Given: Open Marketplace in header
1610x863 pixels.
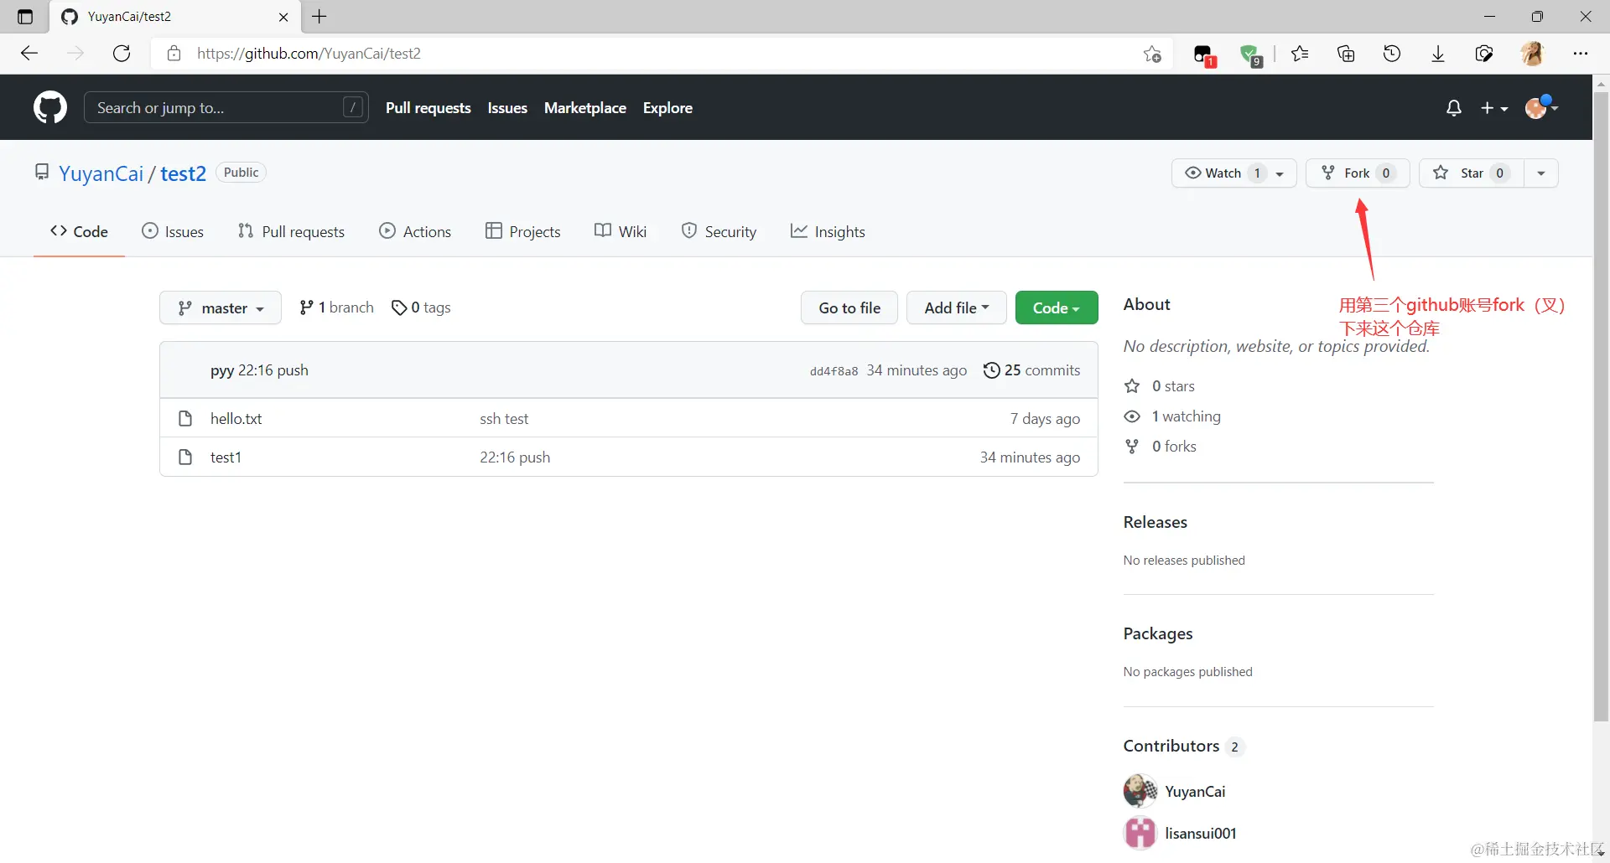Looking at the screenshot, I should point(585,108).
